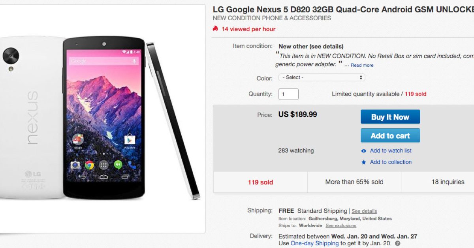Click the Add to watch list text link
Screen dimensions: 474x248
coord(391,150)
